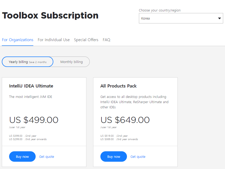Switch to the For Individual Use tab
225x169 pixels.
pyautogui.click(x=54, y=40)
